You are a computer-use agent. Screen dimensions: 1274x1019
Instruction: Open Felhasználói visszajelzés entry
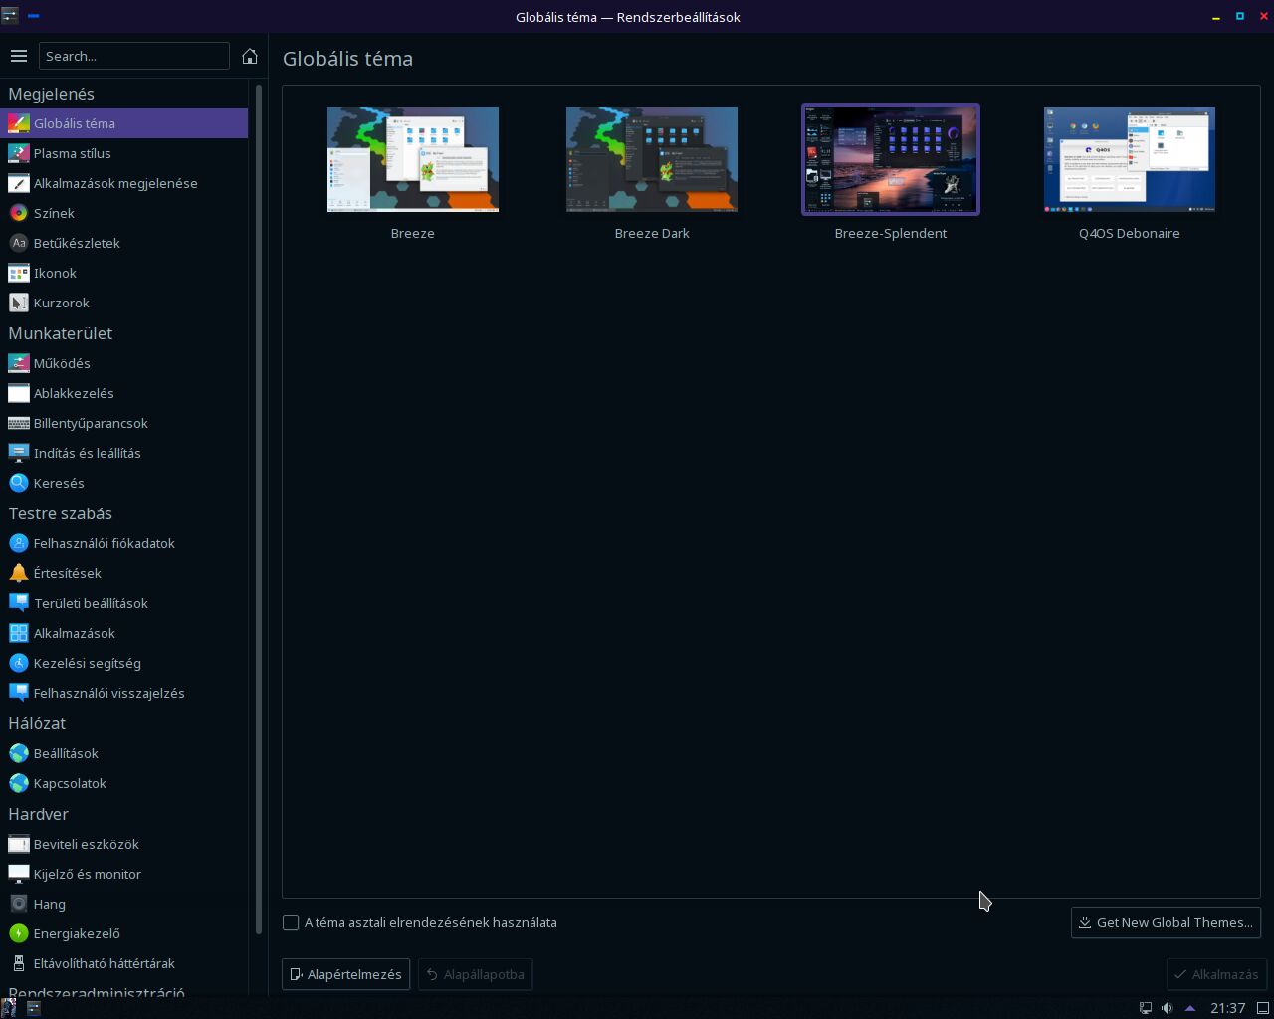coord(123,693)
